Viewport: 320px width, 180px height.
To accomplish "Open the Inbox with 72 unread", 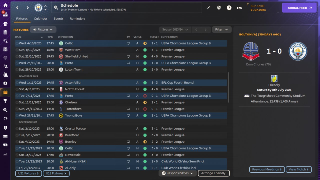I will click(5, 14).
